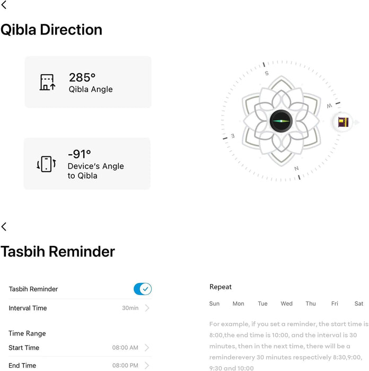This screenshot has height=371, width=369.
Task: Select Sat in Repeat days
Action: (x=359, y=304)
